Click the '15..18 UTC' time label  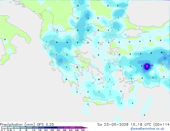(141, 125)
